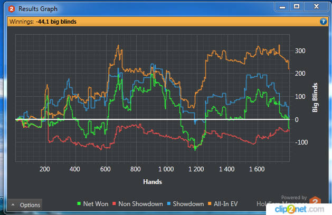Image resolution: width=332 pixels, height=215 pixels.
Task: Click the 300 big blinds axis label
Action: tap(300, 51)
